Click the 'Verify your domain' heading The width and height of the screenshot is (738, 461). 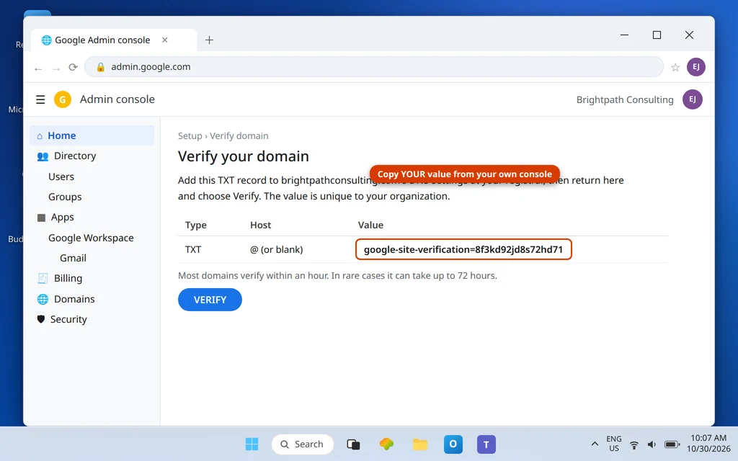pos(244,156)
